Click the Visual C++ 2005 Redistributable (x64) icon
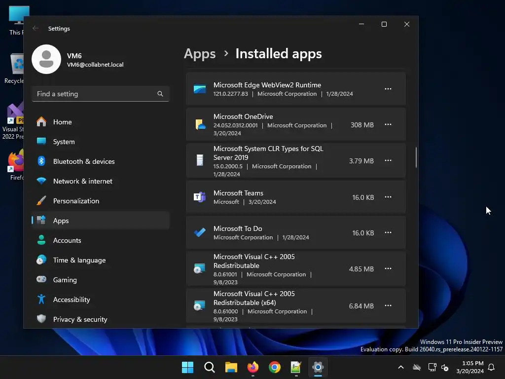 coord(200,305)
